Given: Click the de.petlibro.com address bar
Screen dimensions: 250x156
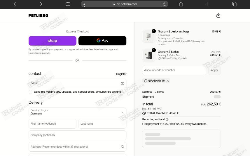Looking at the screenshot, I should [125, 4].
